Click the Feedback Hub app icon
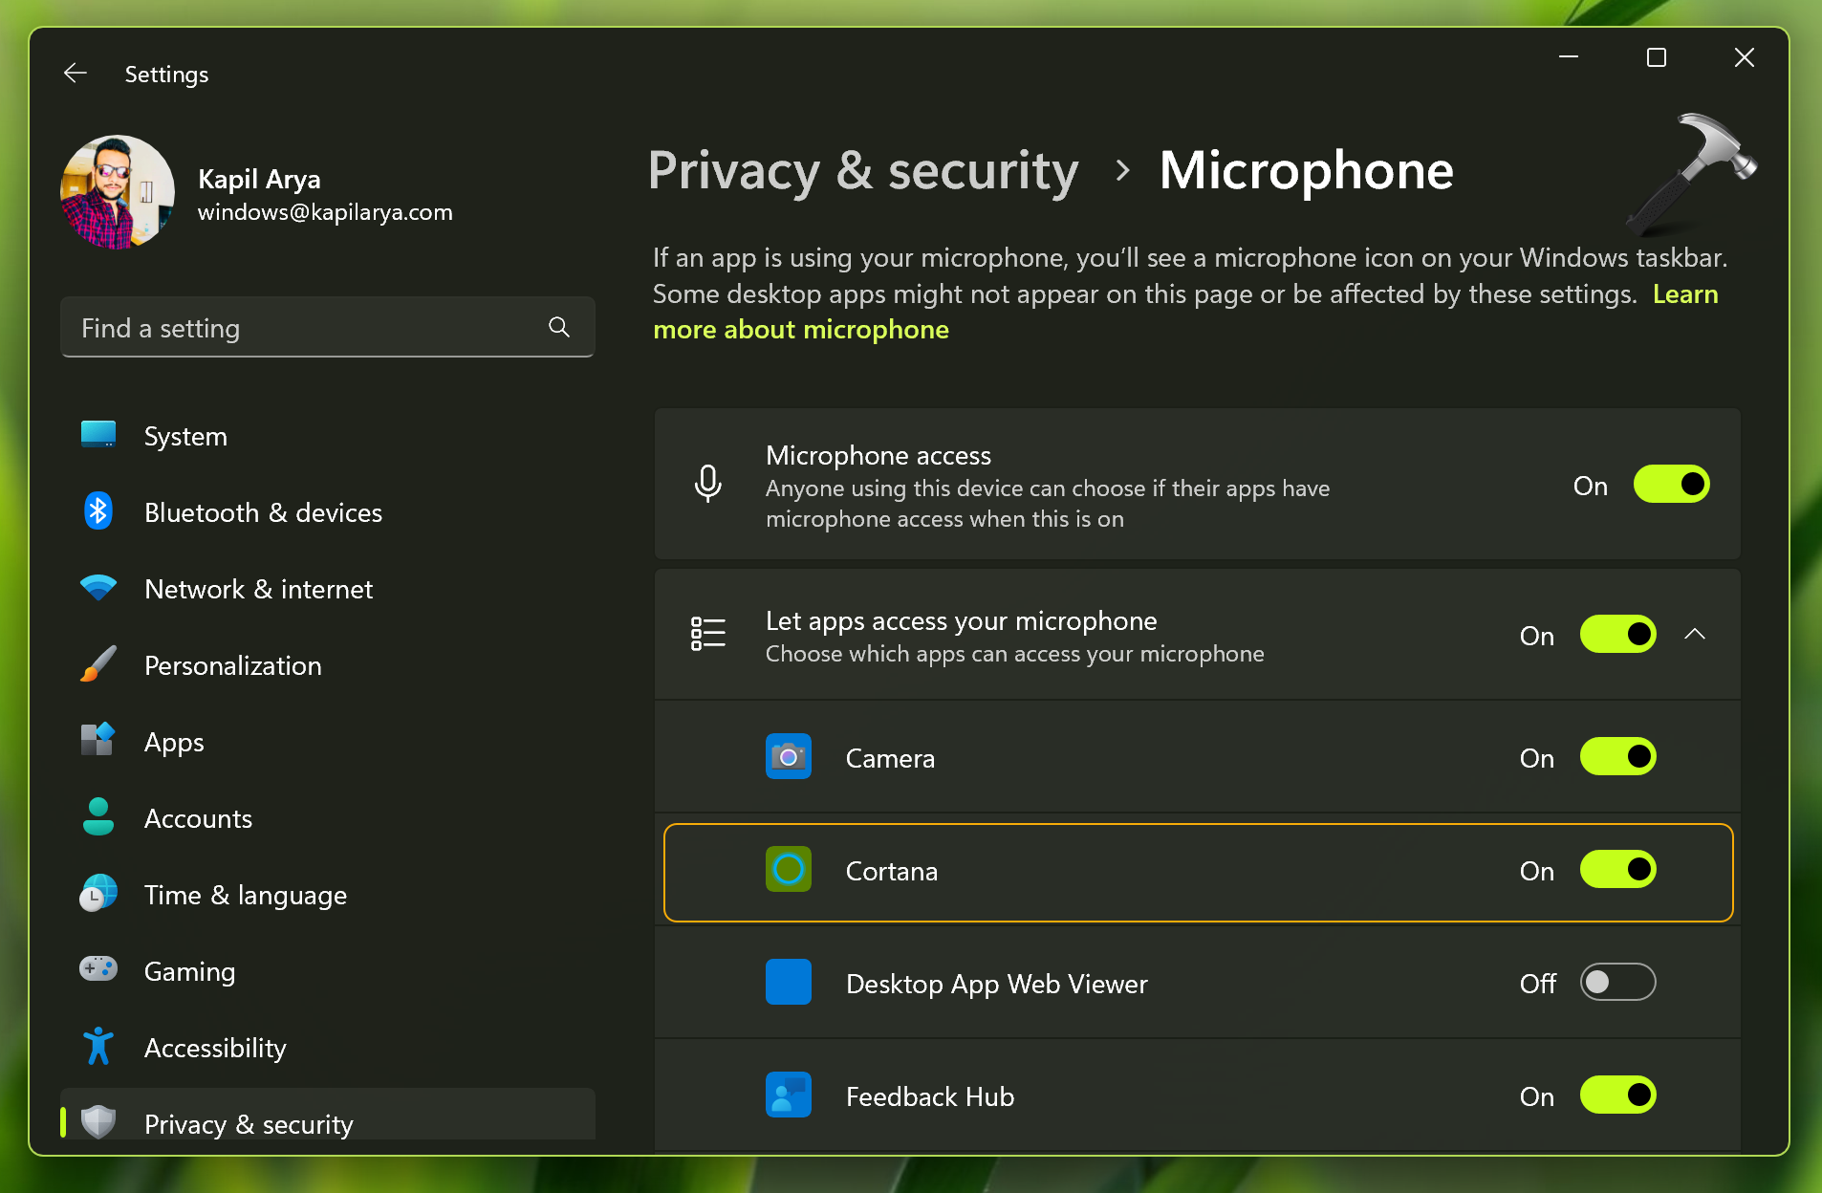The image size is (1822, 1193). click(x=788, y=1095)
